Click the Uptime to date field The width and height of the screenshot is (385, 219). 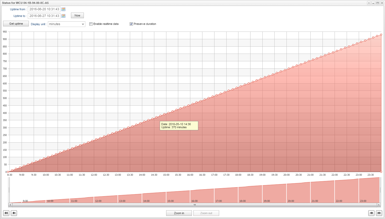(x=44, y=16)
